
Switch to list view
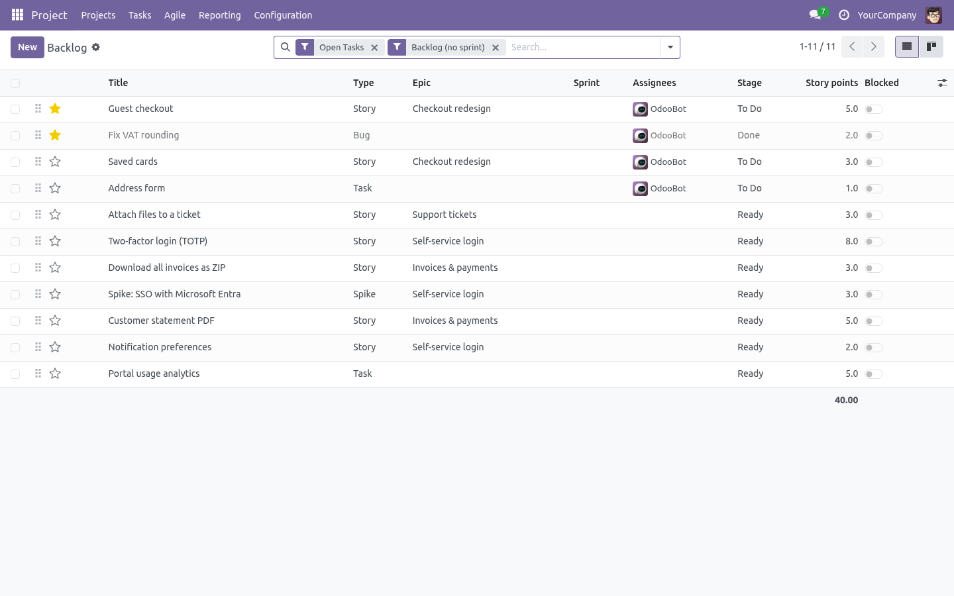[x=907, y=46]
